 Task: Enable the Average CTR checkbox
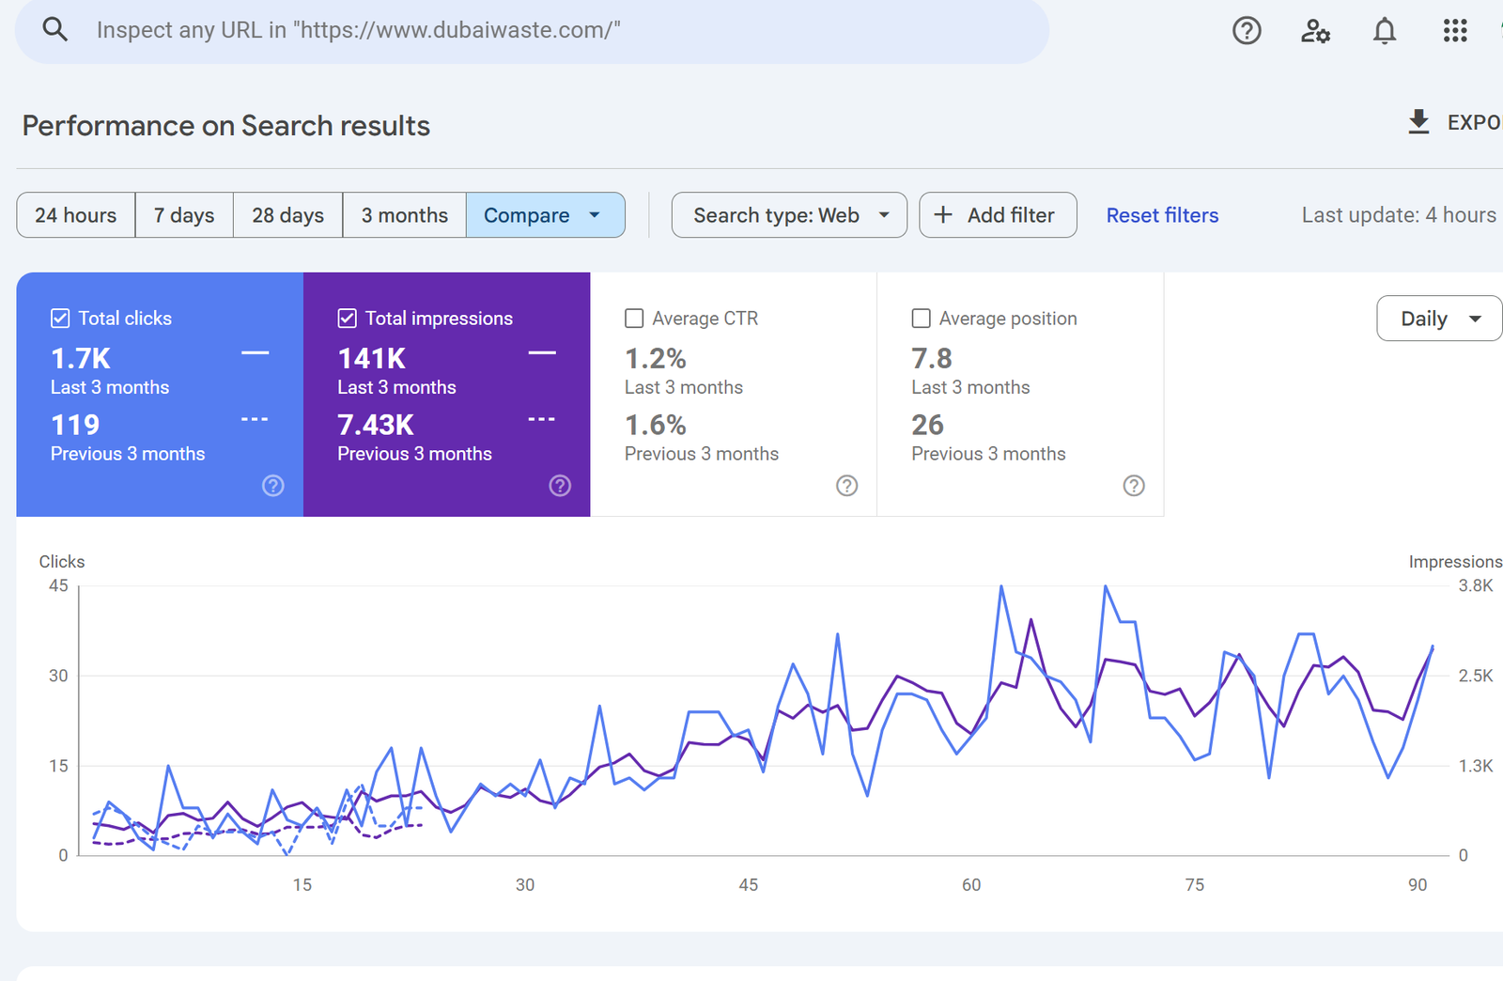(x=634, y=318)
